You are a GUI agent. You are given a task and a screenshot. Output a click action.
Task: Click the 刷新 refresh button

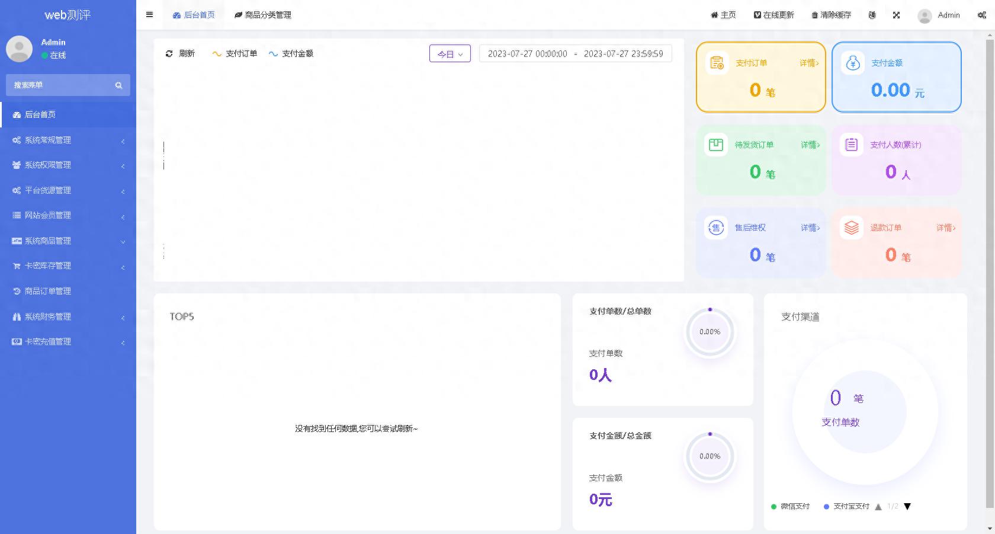pyautogui.click(x=180, y=53)
